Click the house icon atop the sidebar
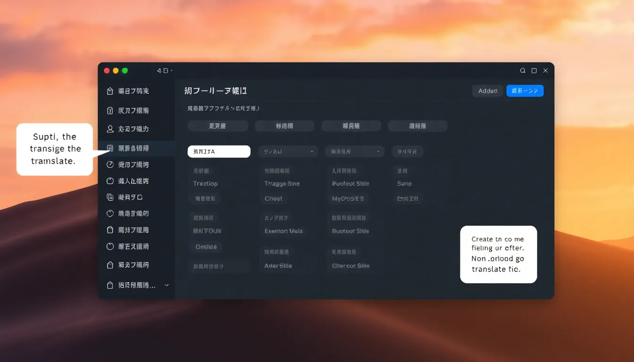Viewport: 634px width, 362px height. pos(110,91)
